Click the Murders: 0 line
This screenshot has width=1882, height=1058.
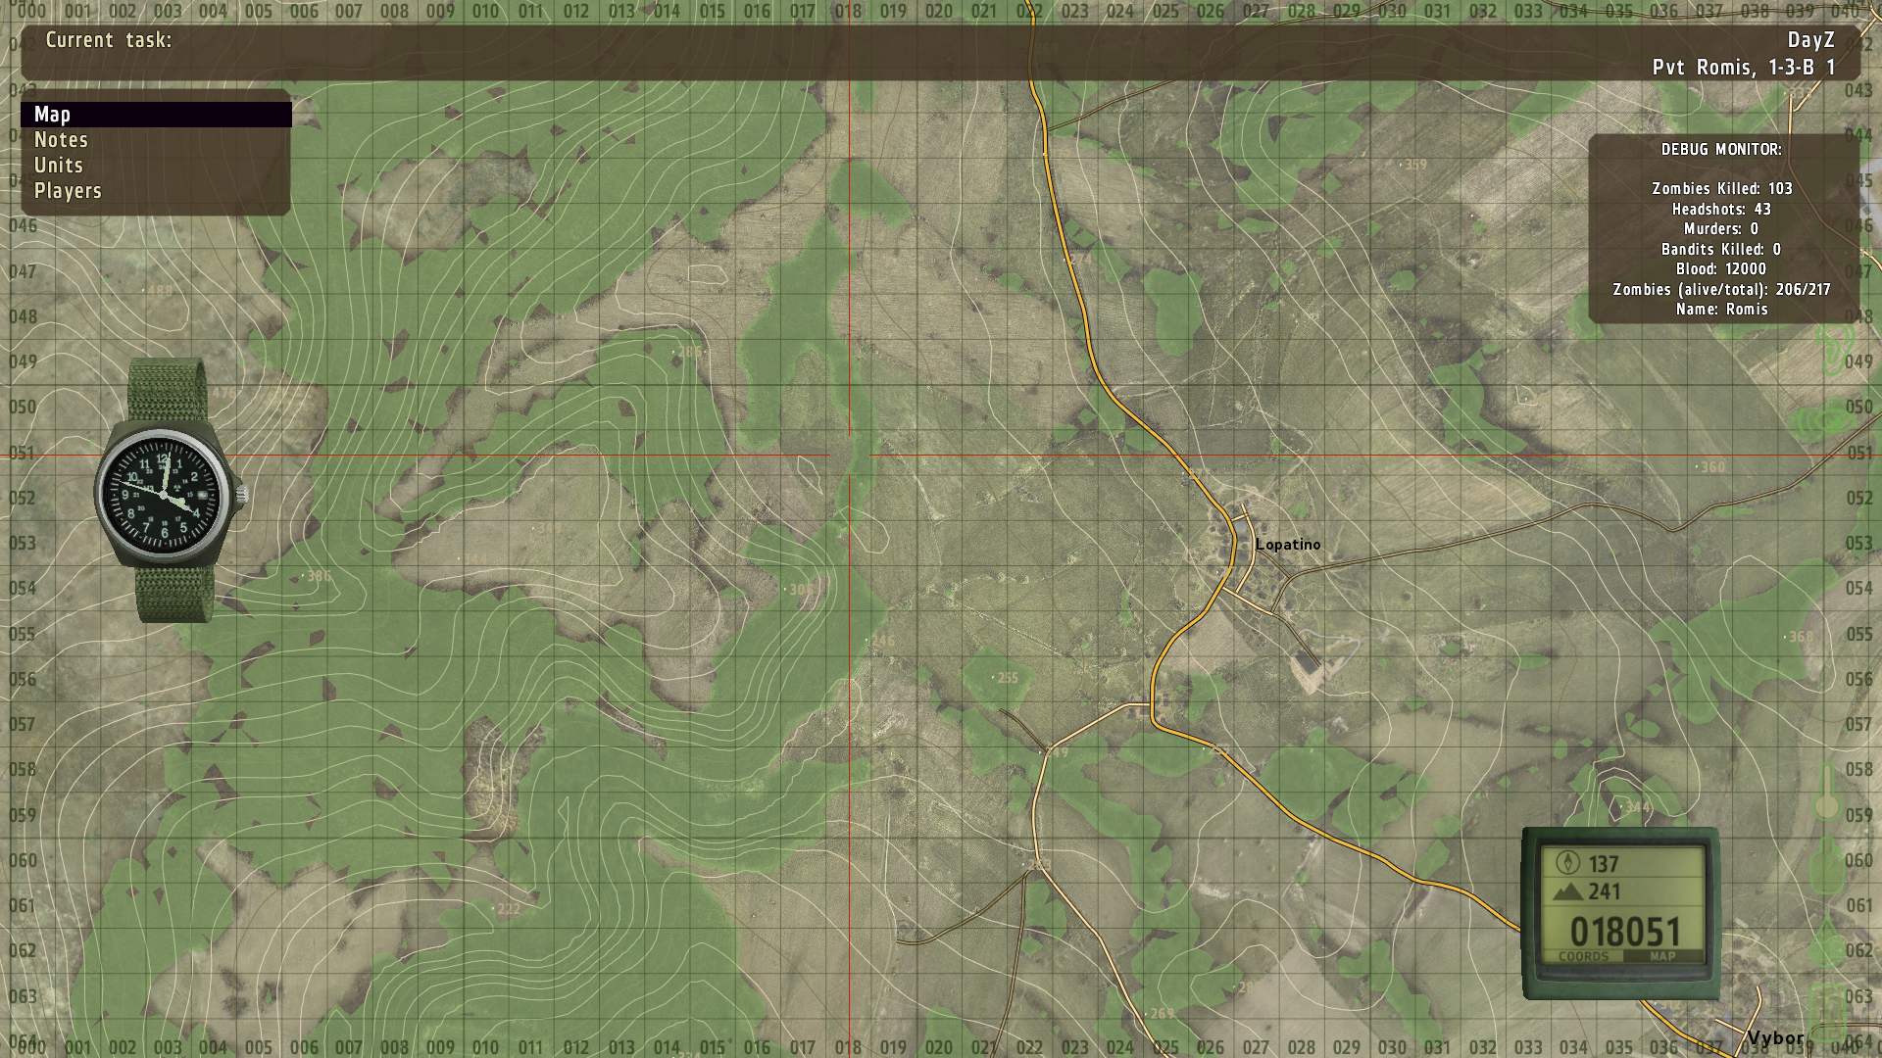coord(1721,229)
